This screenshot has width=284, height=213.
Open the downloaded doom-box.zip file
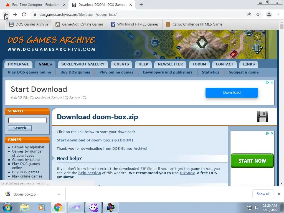click(x=25, y=194)
